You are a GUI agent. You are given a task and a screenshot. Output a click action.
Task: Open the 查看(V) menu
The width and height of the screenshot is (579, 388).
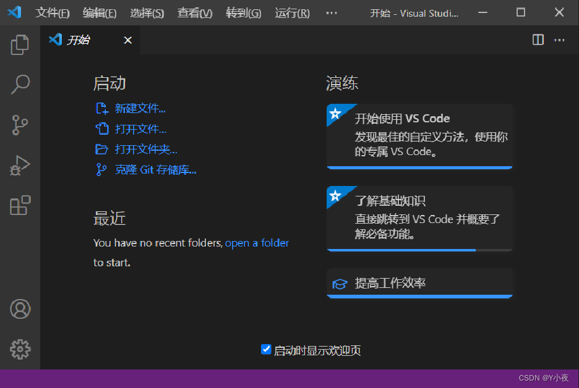point(195,13)
